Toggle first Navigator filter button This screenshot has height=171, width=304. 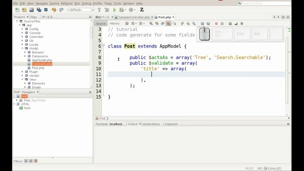tap(26, 161)
